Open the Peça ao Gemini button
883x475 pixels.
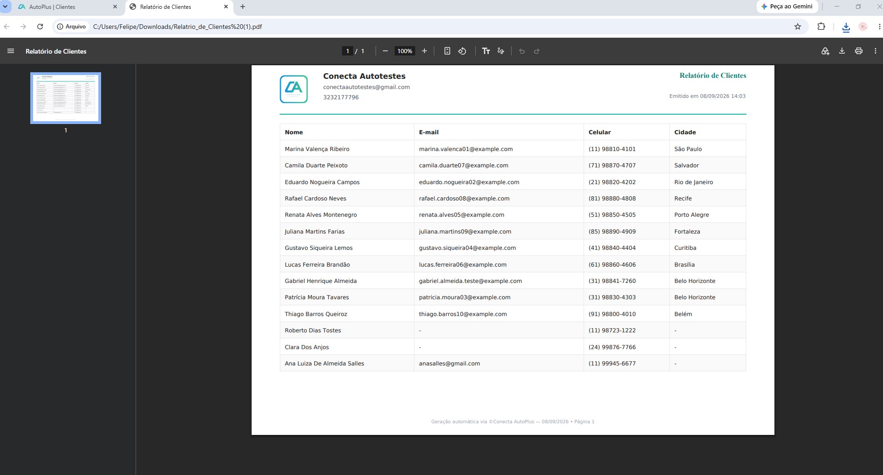coord(787,7)
